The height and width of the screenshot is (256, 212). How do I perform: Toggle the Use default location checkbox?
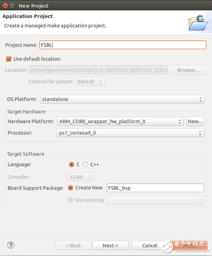coord(9,59)
